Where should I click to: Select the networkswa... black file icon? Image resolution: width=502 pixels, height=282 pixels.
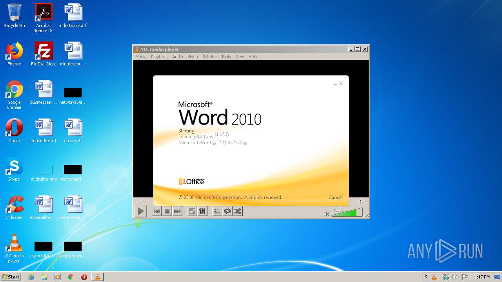coord(73,96)
